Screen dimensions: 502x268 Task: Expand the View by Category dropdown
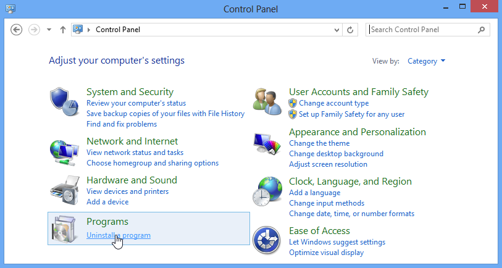click(x=426, y=61)
